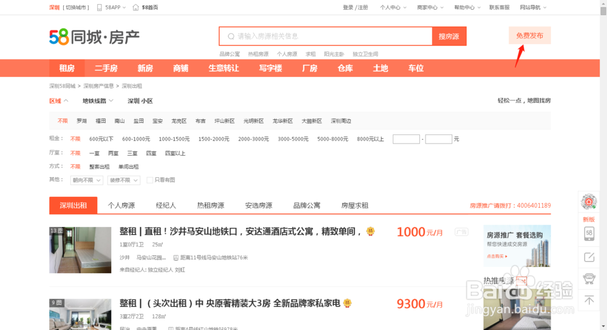
Task: Click the feedback edit icon in sidebar
Action: 589,257
